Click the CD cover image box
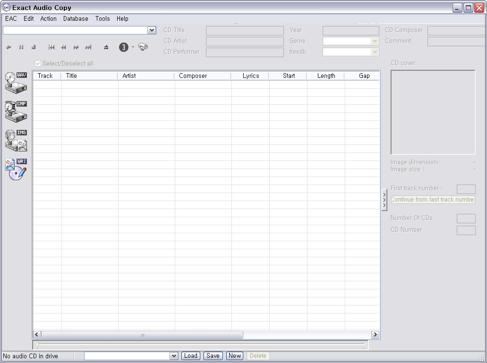This screenshot has height=363, width=487. coord(433,112)
